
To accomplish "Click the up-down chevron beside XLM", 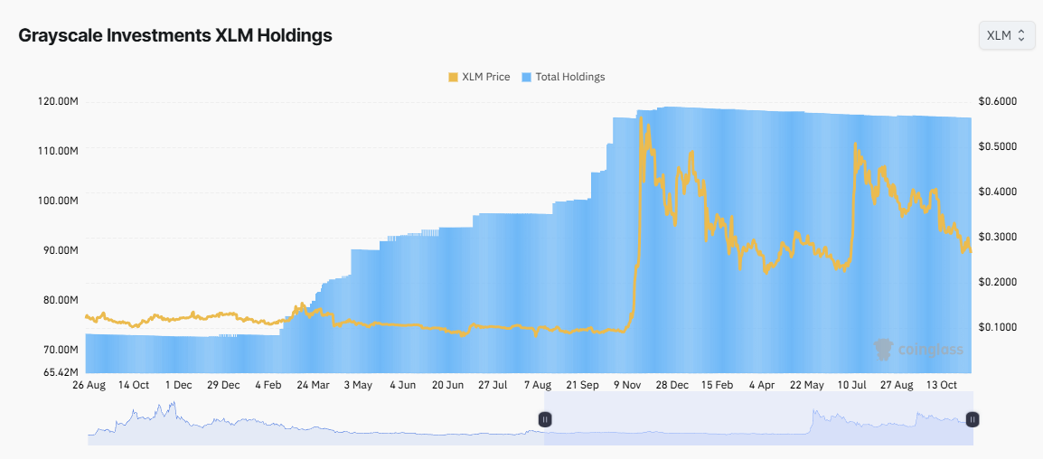I will pyautogui.click(x=1021, y=35).
